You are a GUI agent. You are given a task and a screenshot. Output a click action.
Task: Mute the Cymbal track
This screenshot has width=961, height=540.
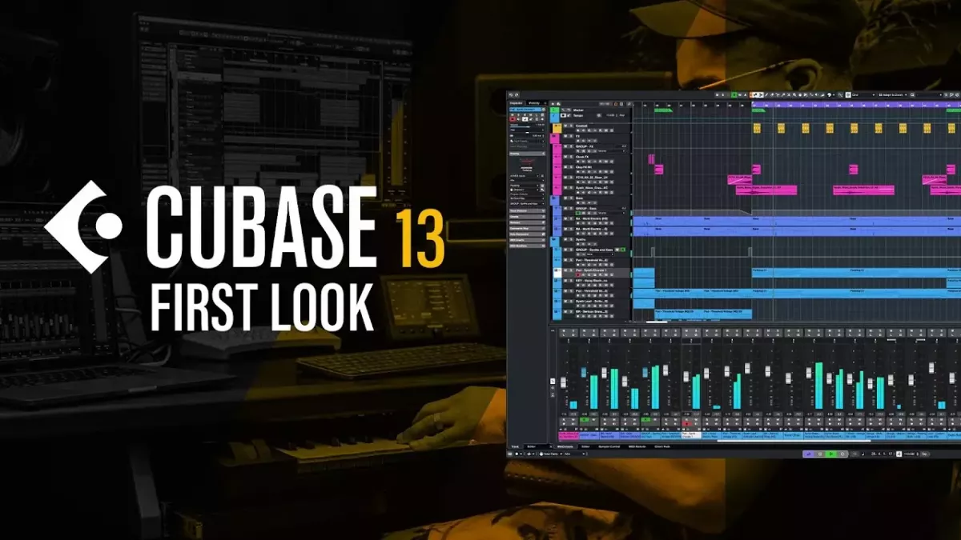click(565, 126)
